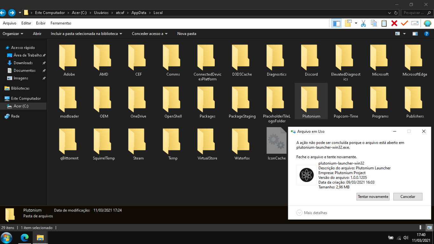This screenshot has width=434, height=244.
Task: Open the folder options toolbar icon
Action: [x=349, y=23]
